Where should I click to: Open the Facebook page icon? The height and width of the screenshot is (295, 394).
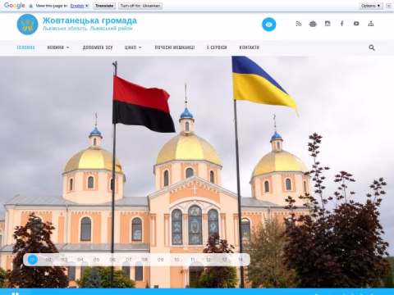[x=342, y=24]
